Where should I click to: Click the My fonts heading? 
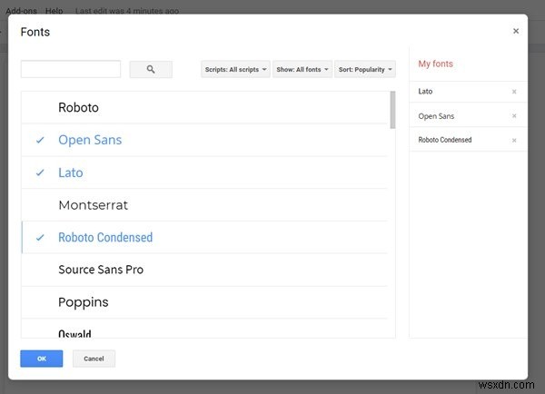[435, 64]
